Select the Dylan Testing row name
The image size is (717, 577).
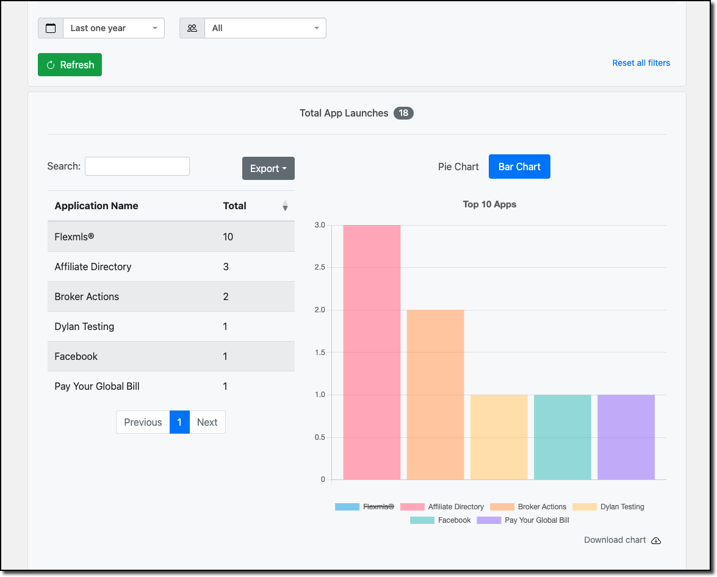point(85,326)
